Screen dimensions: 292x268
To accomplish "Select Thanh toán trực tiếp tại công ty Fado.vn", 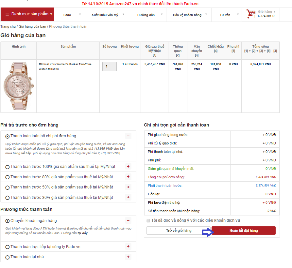I will (x=8, y=247).
